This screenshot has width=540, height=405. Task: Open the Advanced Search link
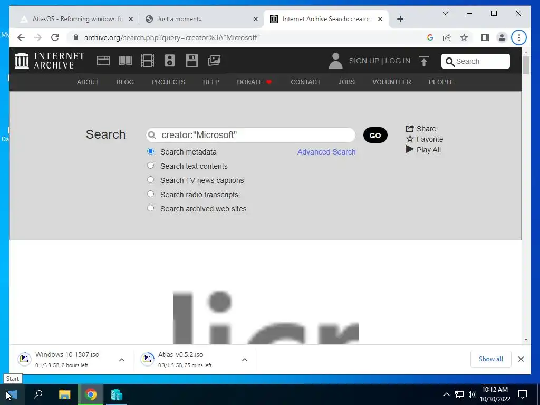point(326,152)
